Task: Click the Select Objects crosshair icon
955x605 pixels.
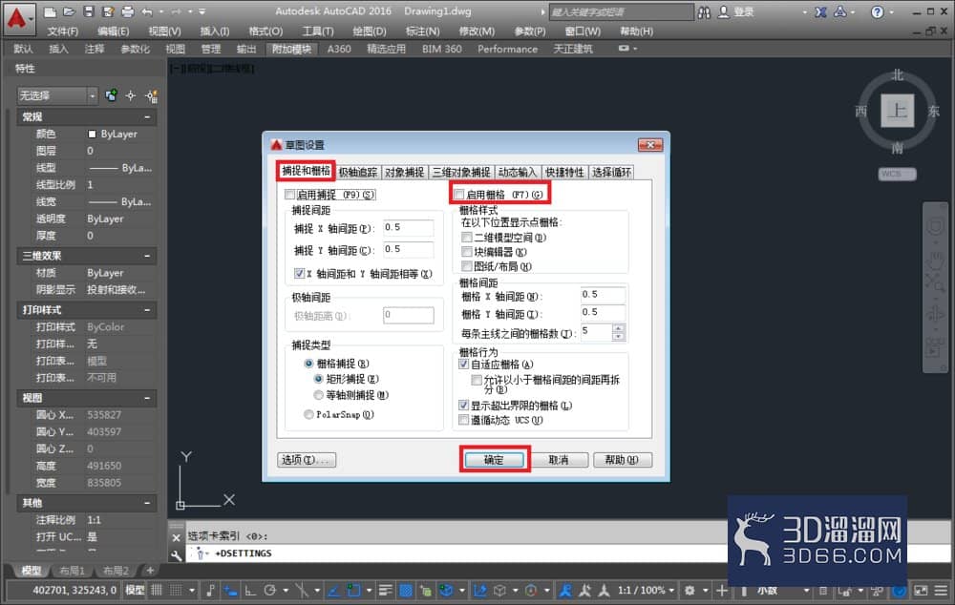Action: [x=130, y=95]
